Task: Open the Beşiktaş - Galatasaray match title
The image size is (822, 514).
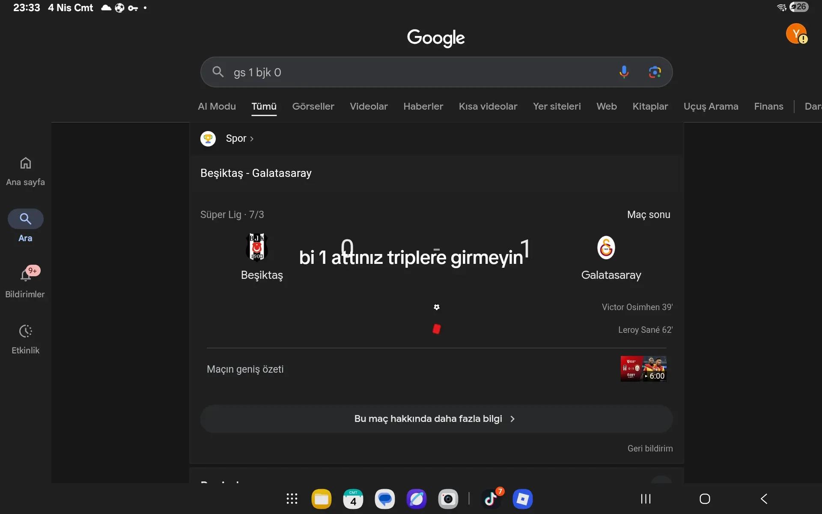Action: 256,173
